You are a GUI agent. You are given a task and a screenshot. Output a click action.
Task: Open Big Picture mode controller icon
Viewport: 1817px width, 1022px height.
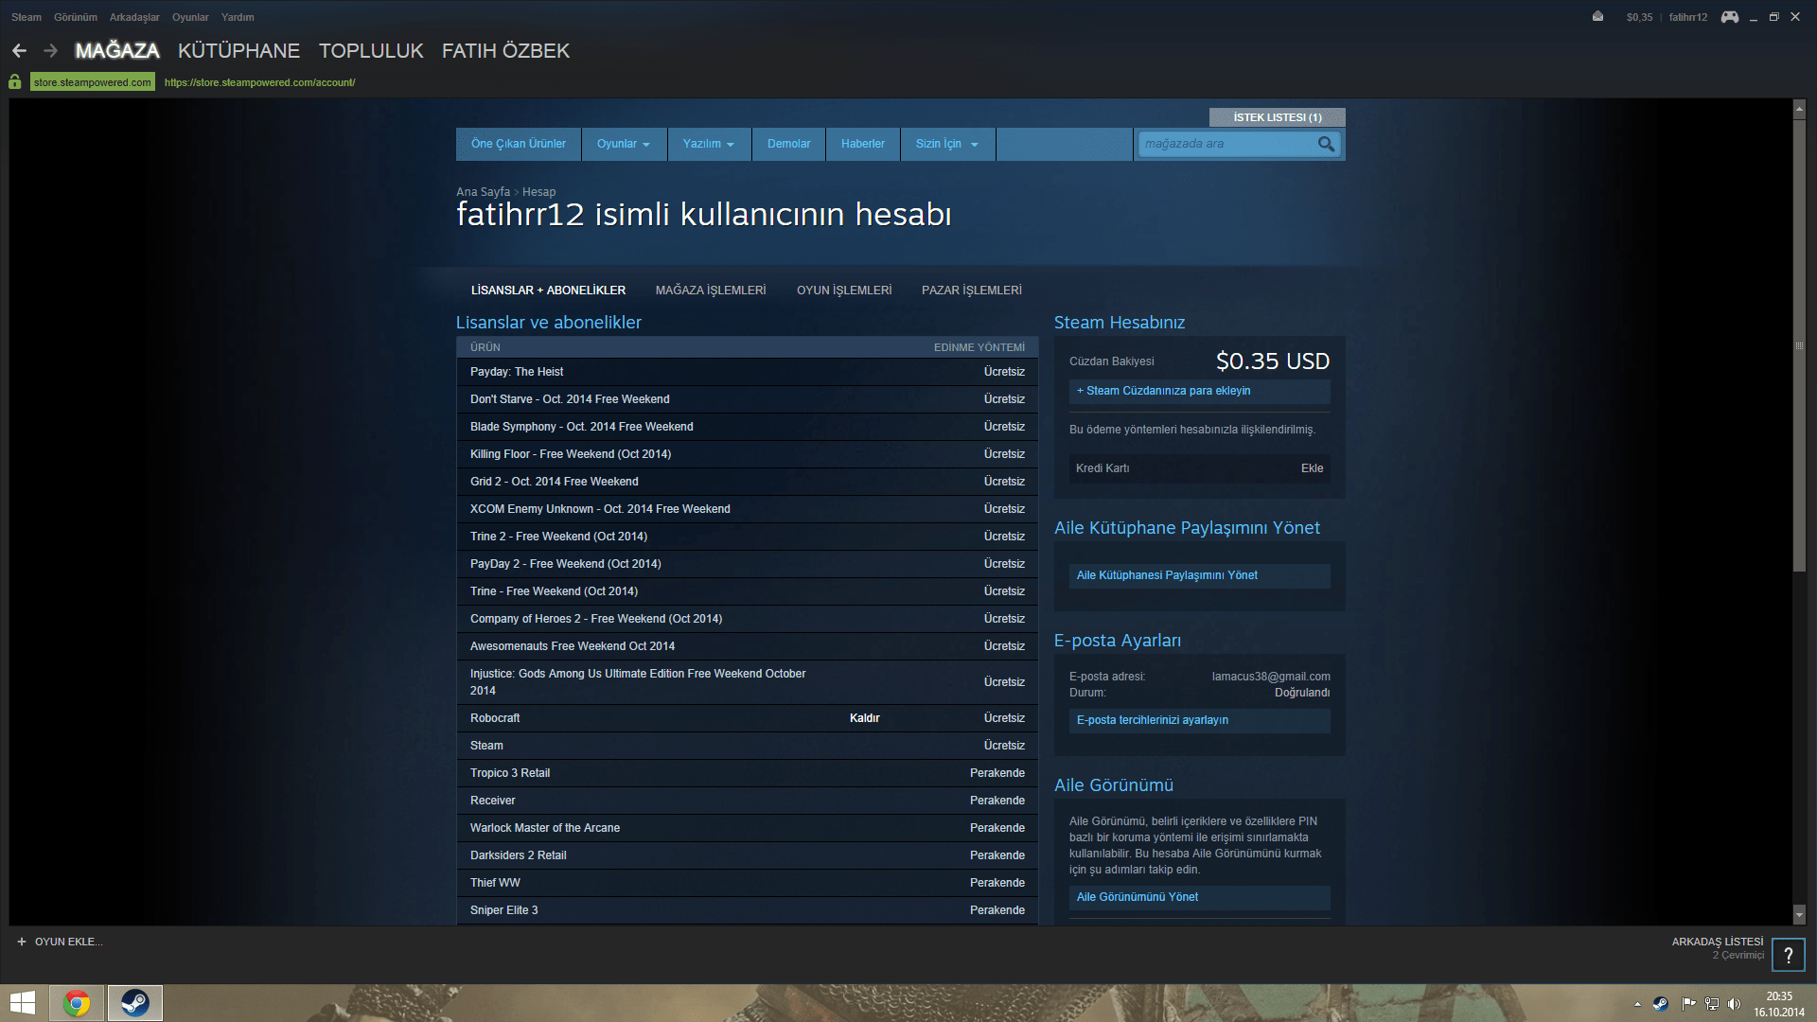click(x=1729, y=17)
